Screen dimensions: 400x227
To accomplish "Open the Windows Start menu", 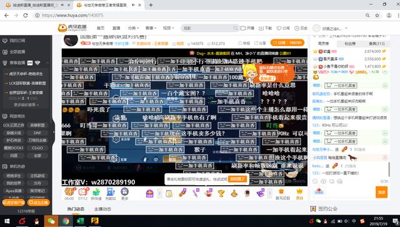I will [x=7, y=221].
